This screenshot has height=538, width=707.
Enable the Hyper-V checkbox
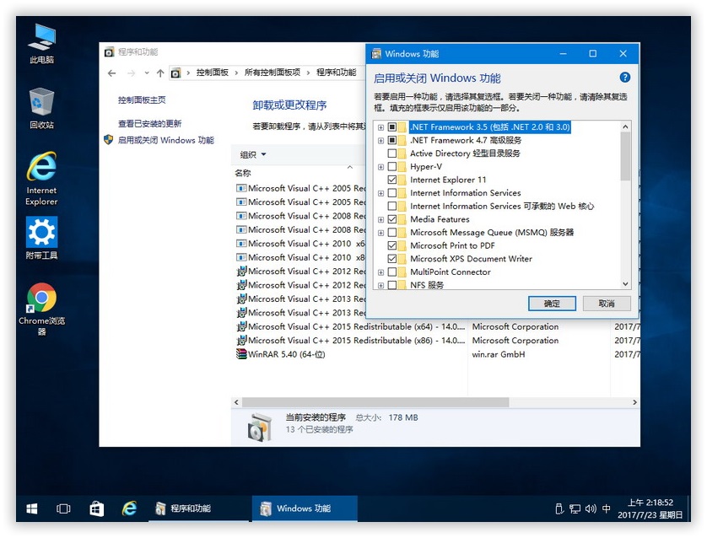(x=391, y=166)
